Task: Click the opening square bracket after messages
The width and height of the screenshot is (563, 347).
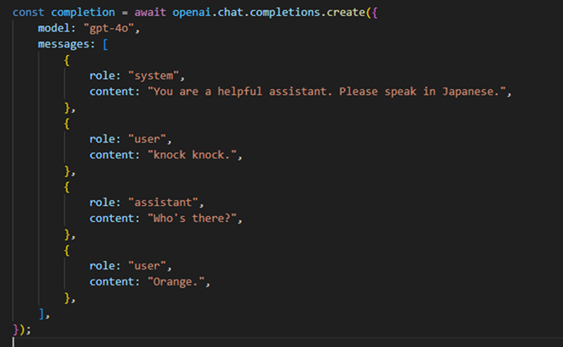Action: pyautogui.click(x=105, y=44)
